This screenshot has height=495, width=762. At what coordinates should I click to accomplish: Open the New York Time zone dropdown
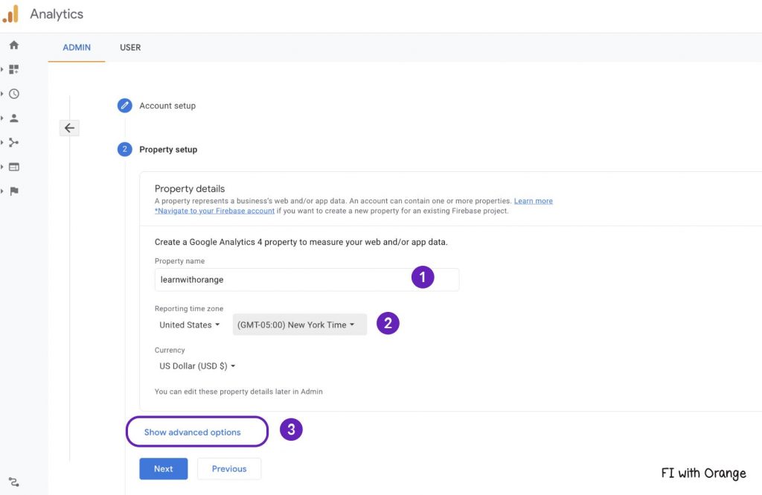click(300, 325)
